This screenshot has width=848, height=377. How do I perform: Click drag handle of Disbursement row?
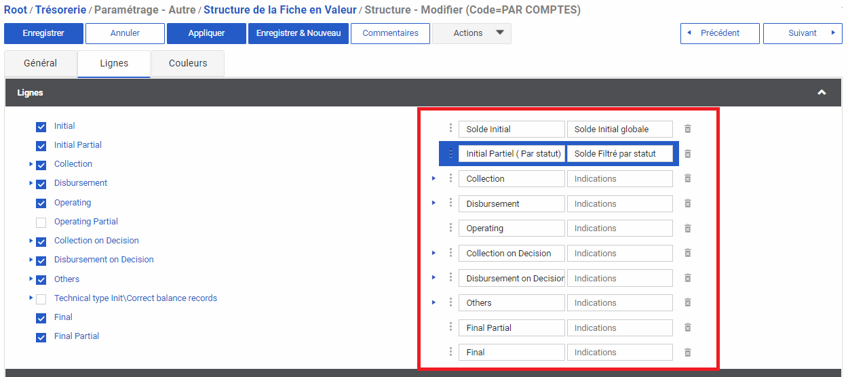pos(450,203)
